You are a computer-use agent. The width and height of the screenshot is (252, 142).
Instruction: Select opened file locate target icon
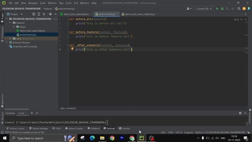[33, 14]
